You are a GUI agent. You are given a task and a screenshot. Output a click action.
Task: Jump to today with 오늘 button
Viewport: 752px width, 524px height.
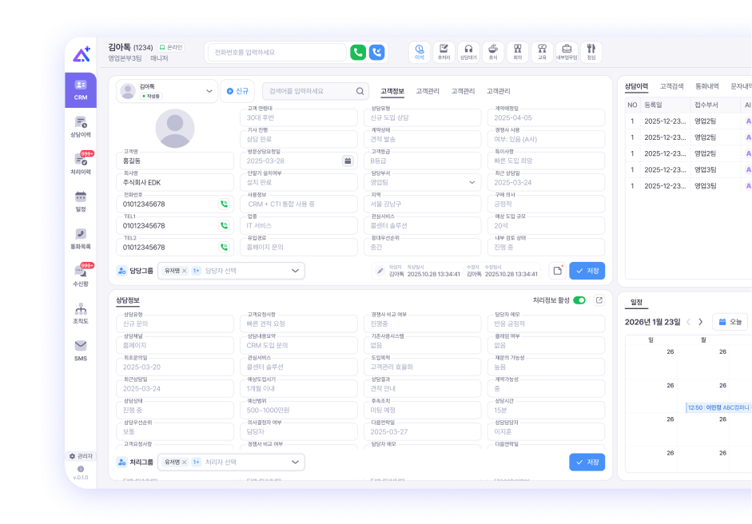pyautogui.click(x=730, y=322)
